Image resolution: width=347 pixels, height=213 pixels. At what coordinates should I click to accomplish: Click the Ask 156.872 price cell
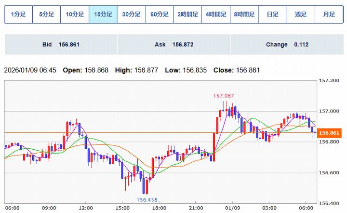tap(174, 44)
